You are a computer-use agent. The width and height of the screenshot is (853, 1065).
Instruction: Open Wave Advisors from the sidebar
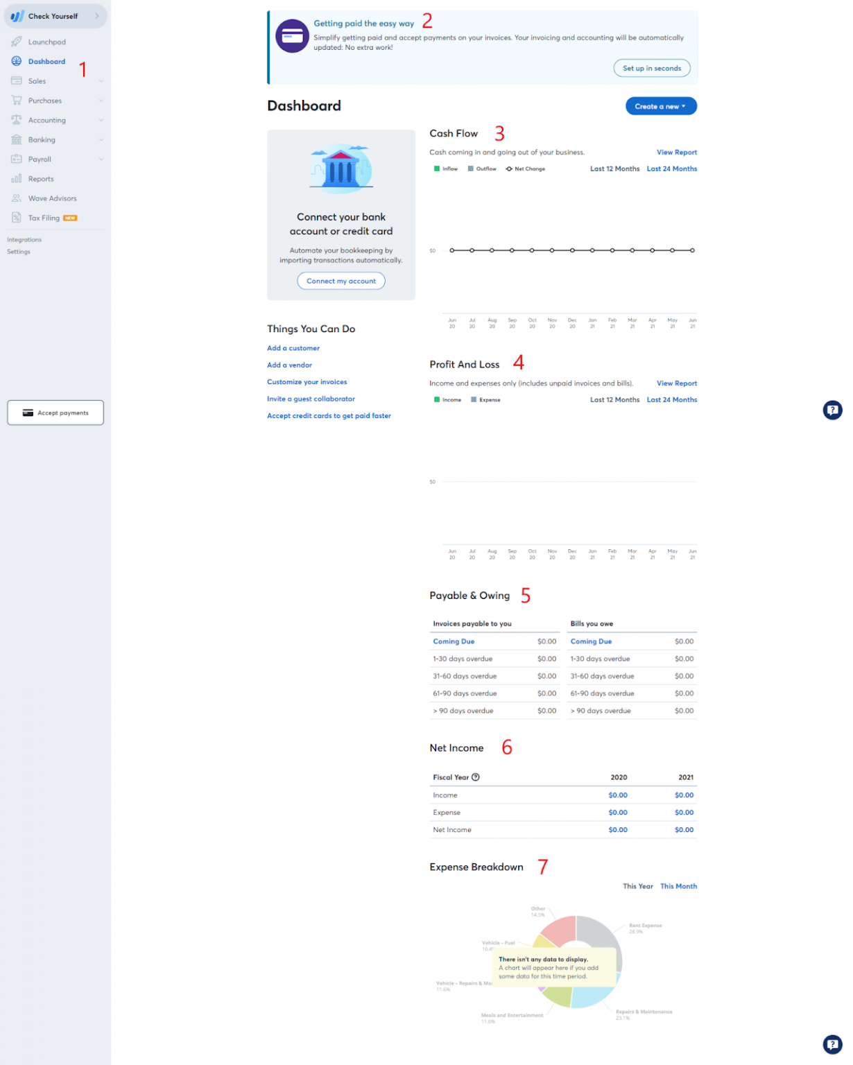pyautogui.click(x=16, y=198)
